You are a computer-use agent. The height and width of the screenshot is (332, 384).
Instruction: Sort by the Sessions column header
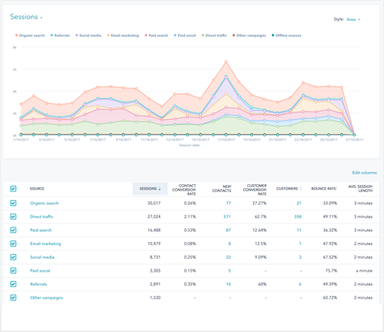coord(150,189)
